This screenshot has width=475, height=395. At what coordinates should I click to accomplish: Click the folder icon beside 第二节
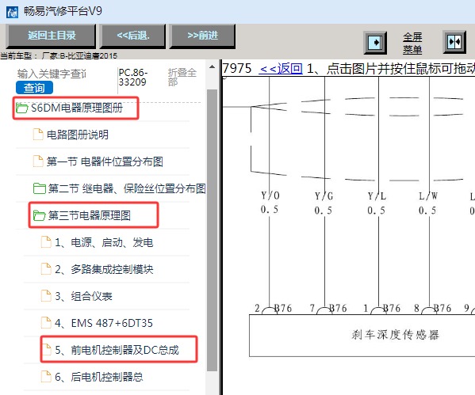point(40,188)
